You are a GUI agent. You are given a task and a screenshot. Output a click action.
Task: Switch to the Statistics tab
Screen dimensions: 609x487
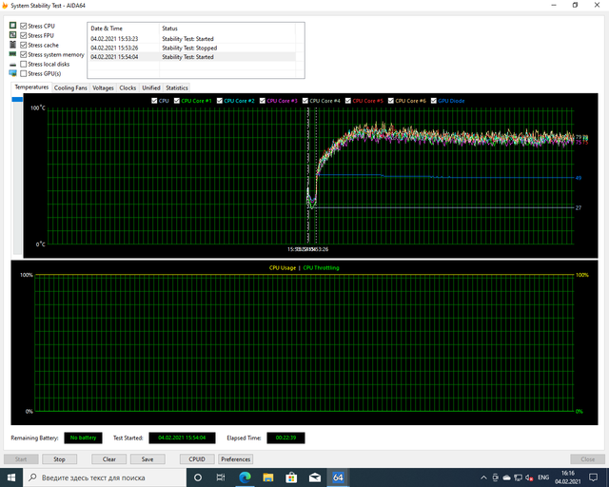coord(177,88)
